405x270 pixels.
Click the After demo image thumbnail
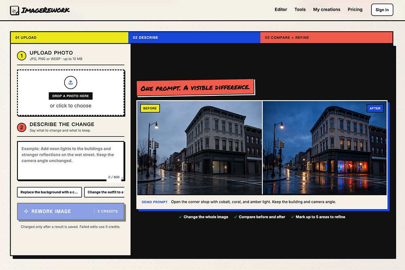tap(325, 148)
